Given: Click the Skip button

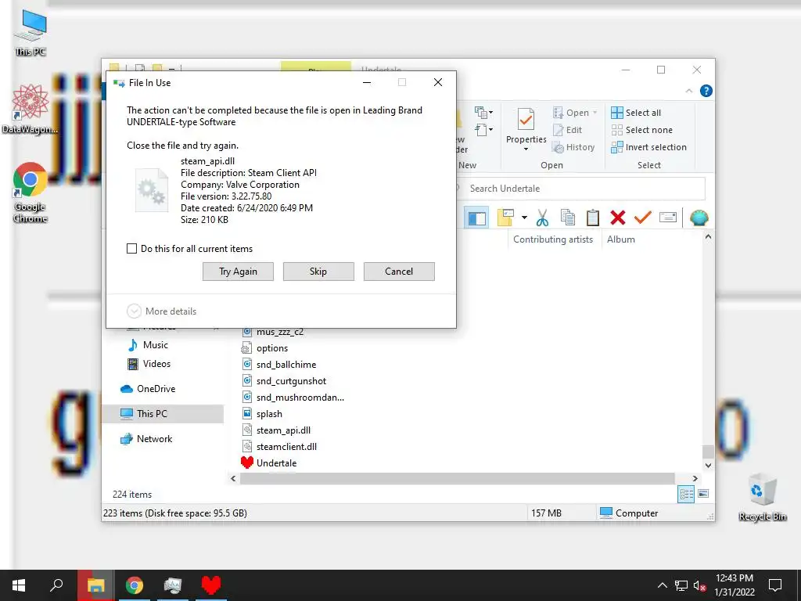Looking at the screenshot, I should (x=318, y=272).
